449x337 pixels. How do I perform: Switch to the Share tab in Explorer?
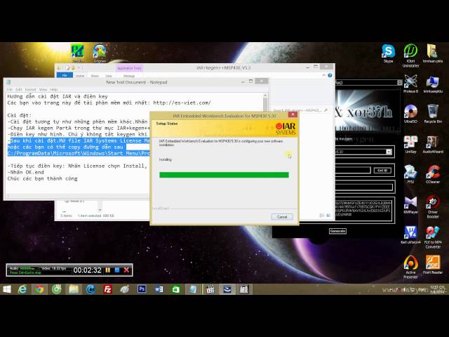point(95,76)
